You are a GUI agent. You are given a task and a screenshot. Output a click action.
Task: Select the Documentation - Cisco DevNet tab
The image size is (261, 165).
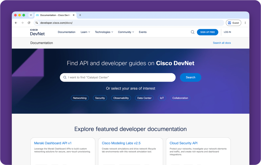tap(55, 15)
